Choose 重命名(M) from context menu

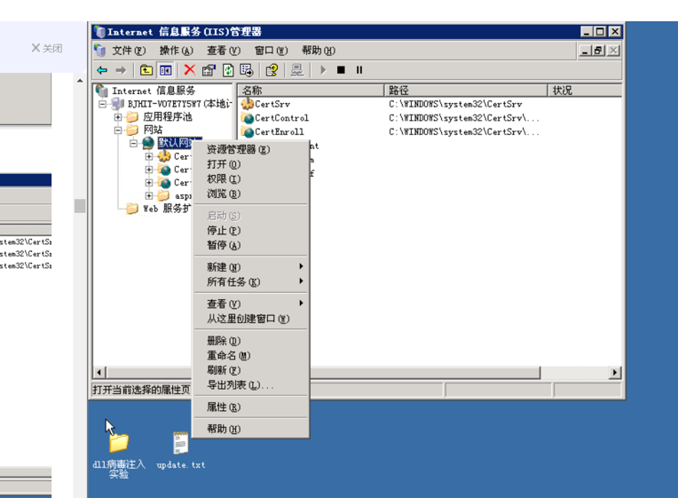250,355
